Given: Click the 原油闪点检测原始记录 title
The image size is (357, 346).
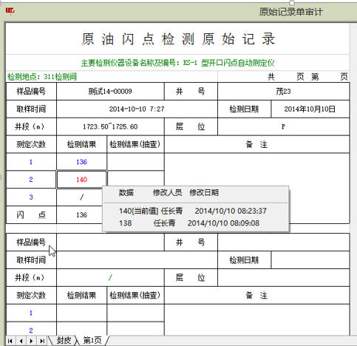Looking at the screenshot, I should [x=178, y=39].
